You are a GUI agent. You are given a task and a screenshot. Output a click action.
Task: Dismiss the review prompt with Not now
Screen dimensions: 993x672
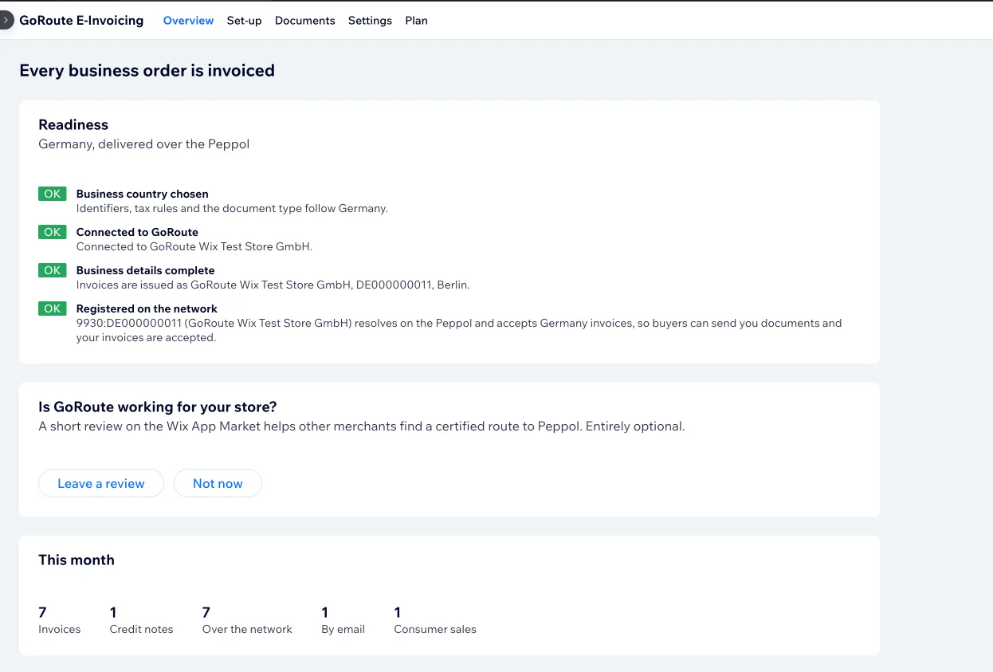tap(218, 483)
